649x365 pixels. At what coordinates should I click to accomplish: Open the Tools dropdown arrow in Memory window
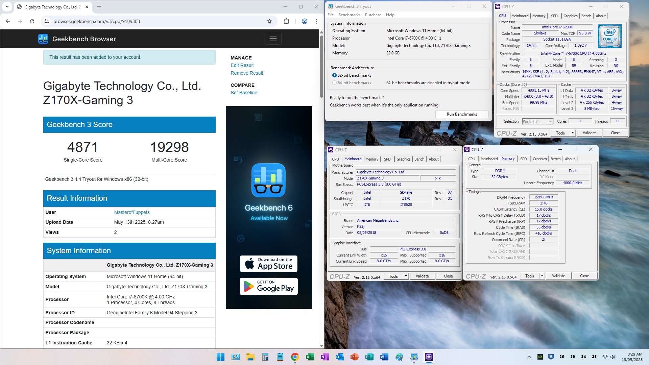click(x=542, y=276)
